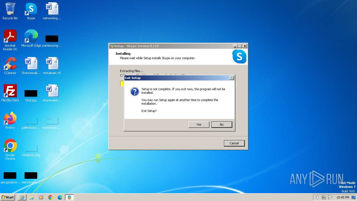The image size is (357, 201).
Task: Launch the Microsoft Edge desktop shortcut
Action: click(31, 39)
